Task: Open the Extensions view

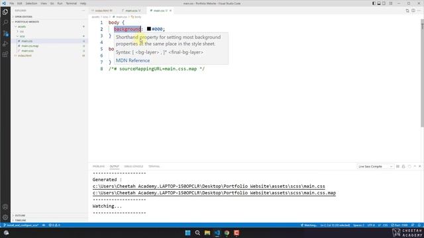Action: 5,54
